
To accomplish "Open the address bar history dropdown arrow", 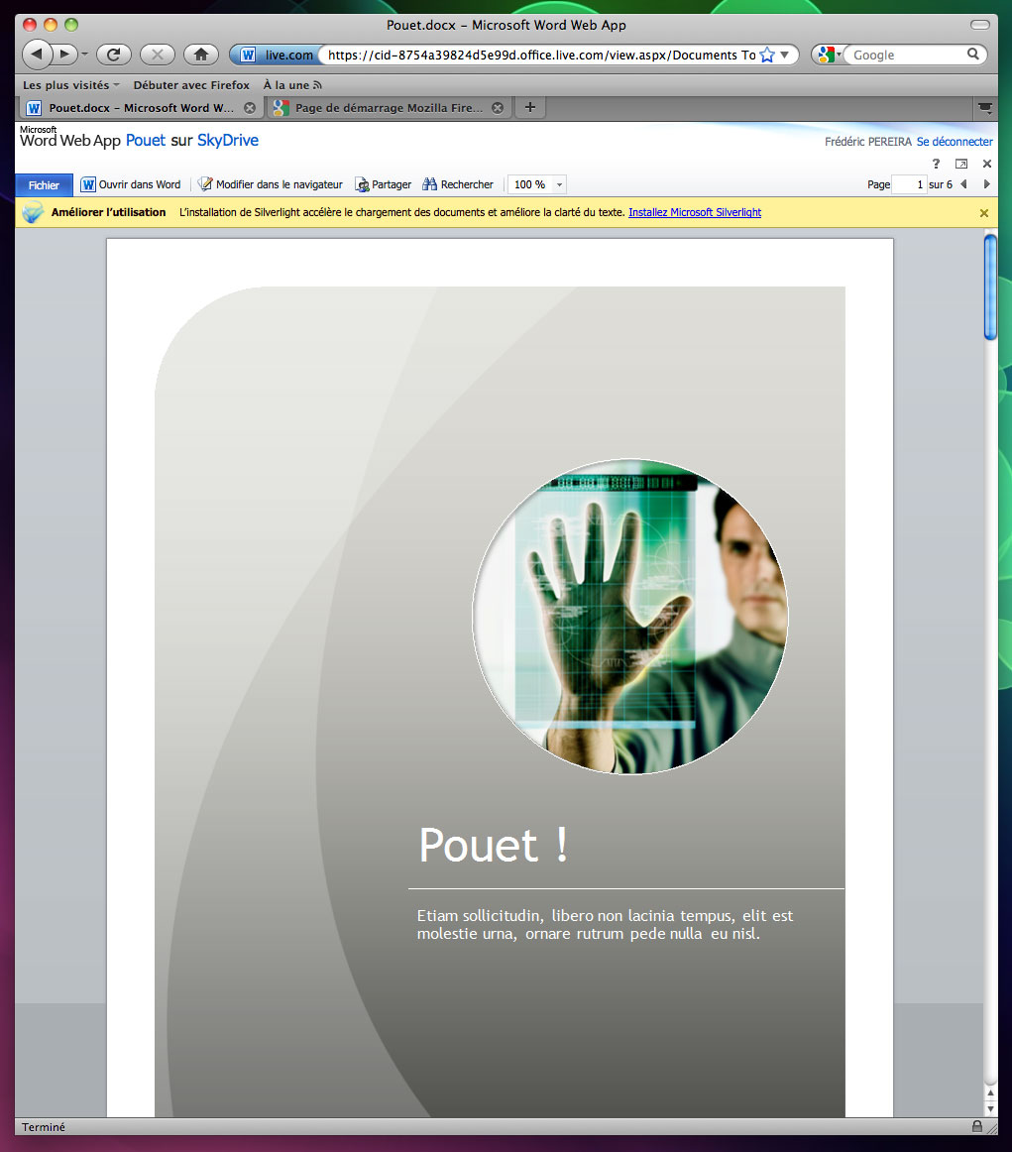I will pyautogui.click(x=785, y=56).
